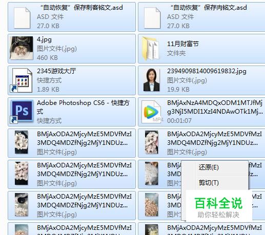Select the blank icon of 保存肉铭文.asd

(152, 18)
